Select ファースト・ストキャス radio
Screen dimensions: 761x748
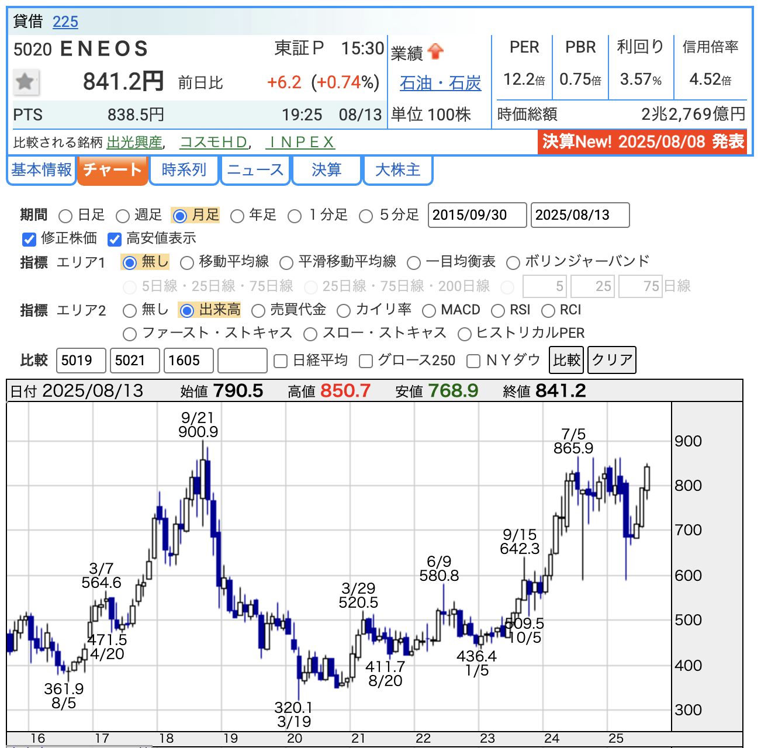point(130,334)
